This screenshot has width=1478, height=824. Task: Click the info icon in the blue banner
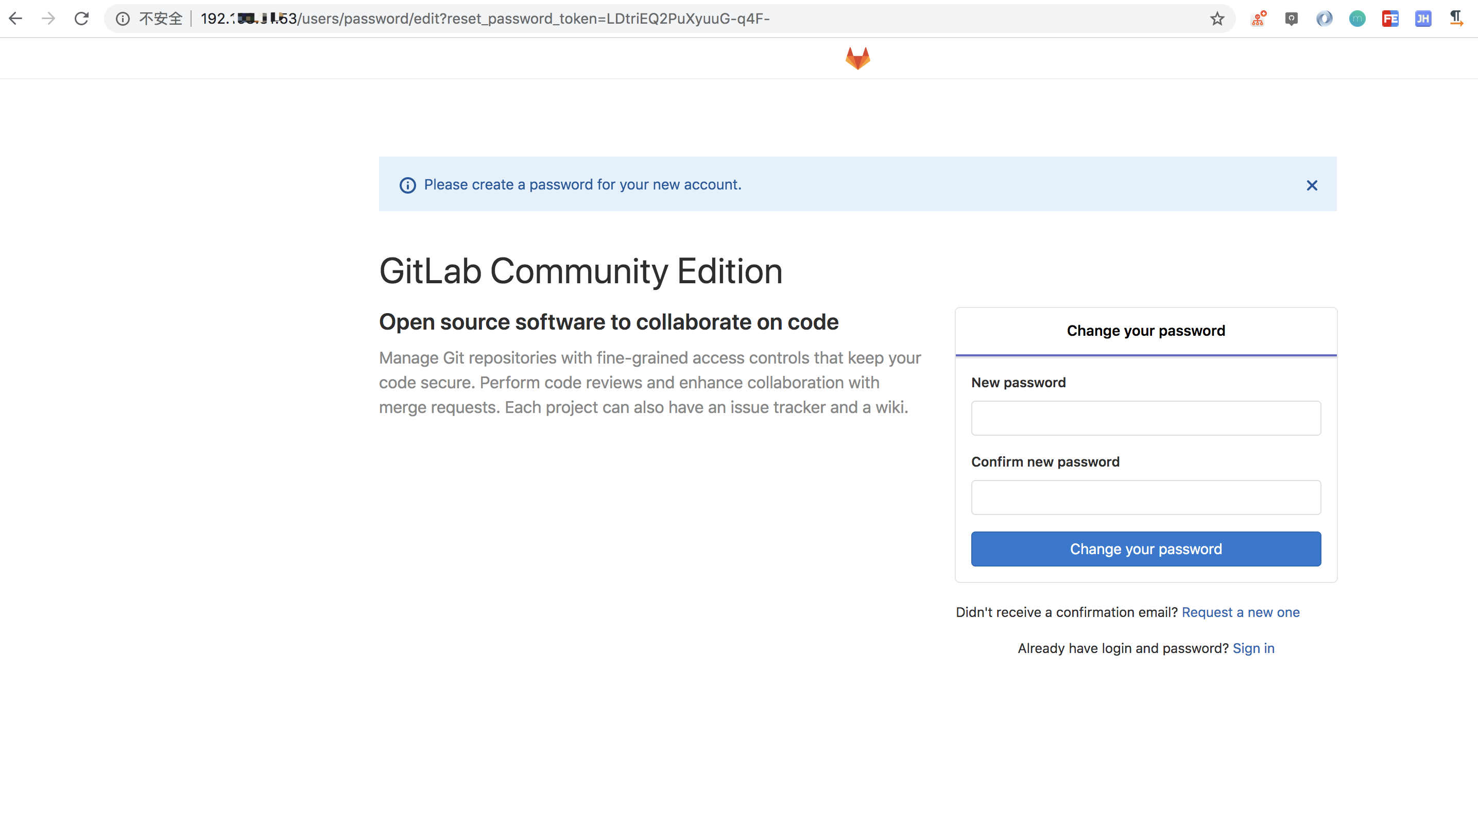[407, 185]
